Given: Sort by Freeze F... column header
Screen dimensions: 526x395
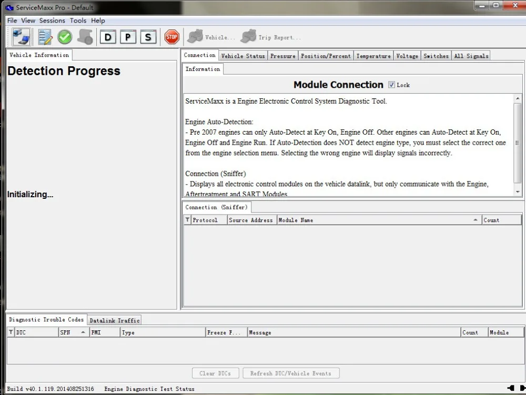Looking at the screenshot, I should (226, 332).
